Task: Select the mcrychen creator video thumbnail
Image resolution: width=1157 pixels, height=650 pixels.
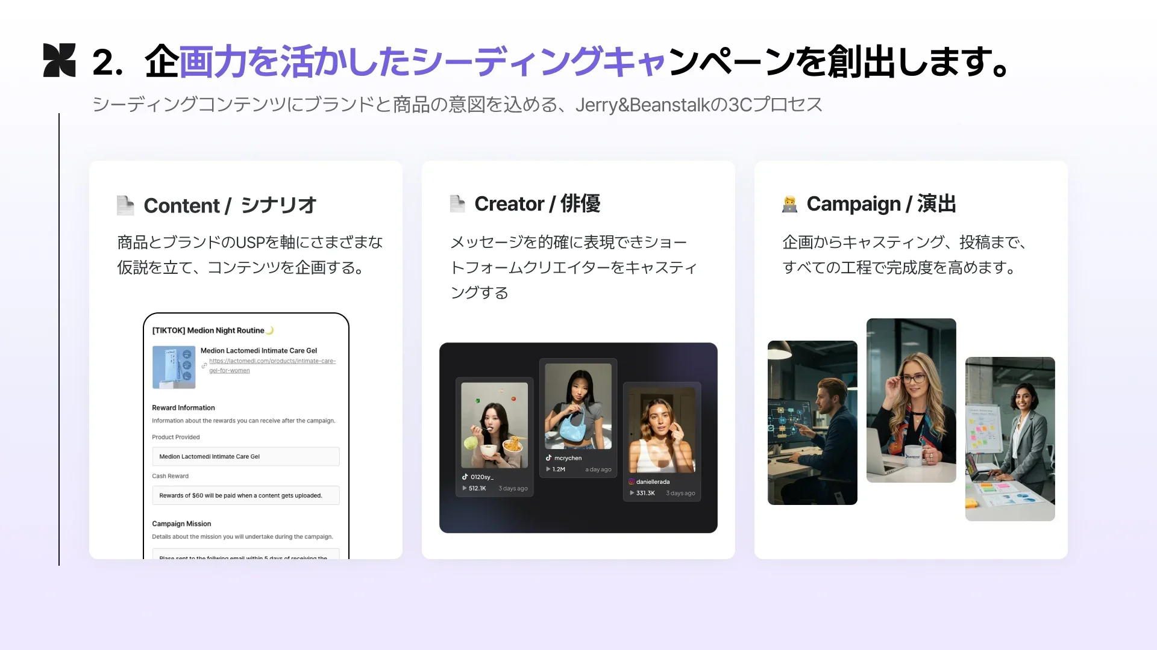Action: [578, 406]
